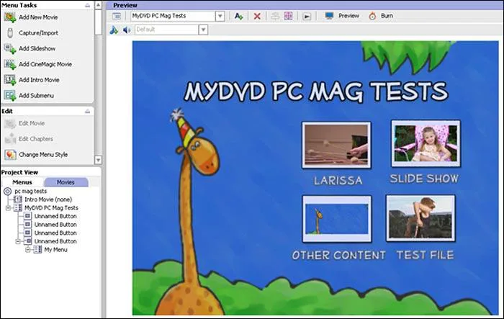Click Add Slideshow icon
Viewport: 504px width, 319px height.
[10, 49]
